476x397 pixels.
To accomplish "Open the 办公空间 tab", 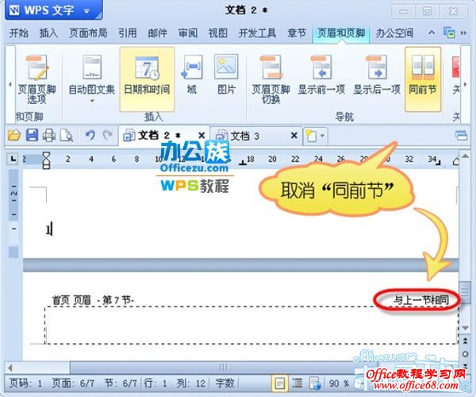I will coord(394,33).
